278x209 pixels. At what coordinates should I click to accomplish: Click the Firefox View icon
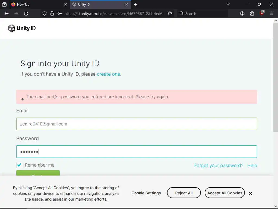4,4
